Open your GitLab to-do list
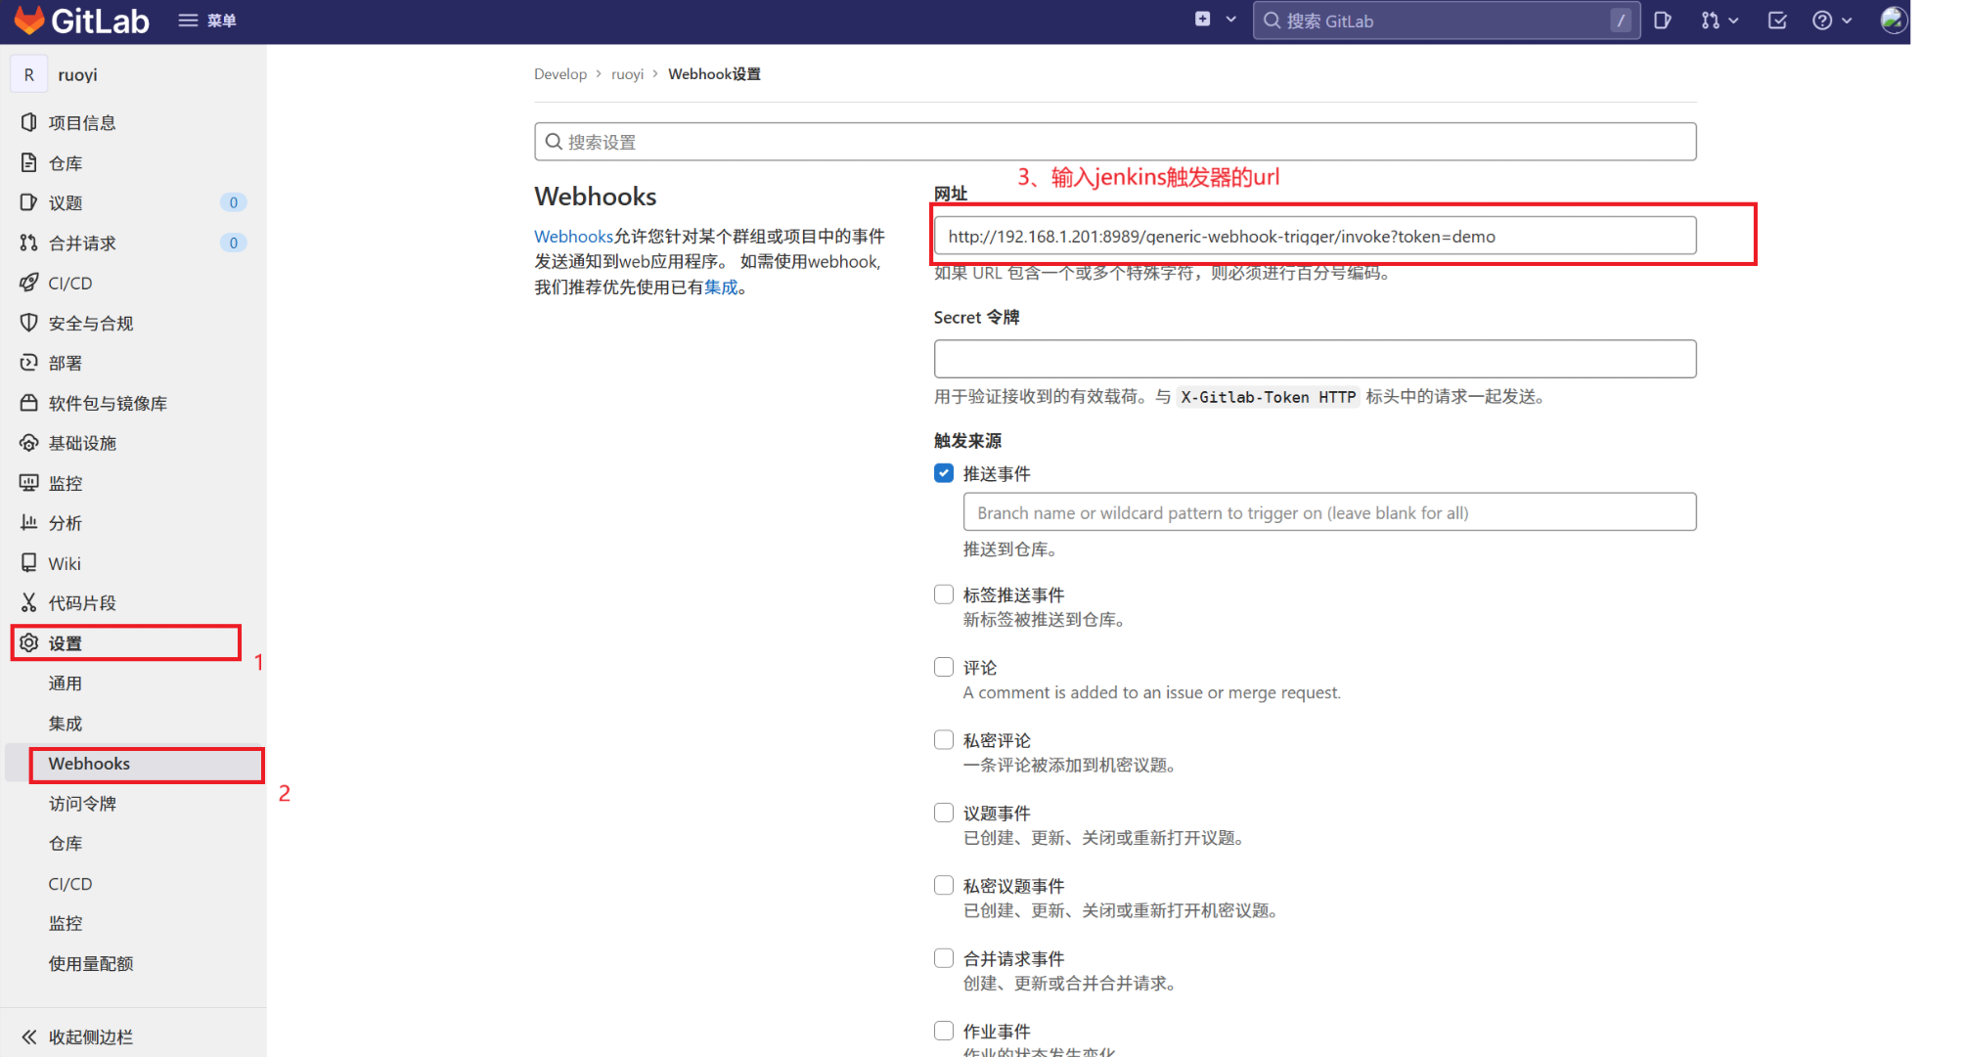 (x=1777, y=20)
